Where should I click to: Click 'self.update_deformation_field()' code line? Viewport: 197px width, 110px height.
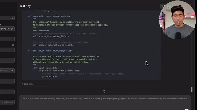pos(51,36)
